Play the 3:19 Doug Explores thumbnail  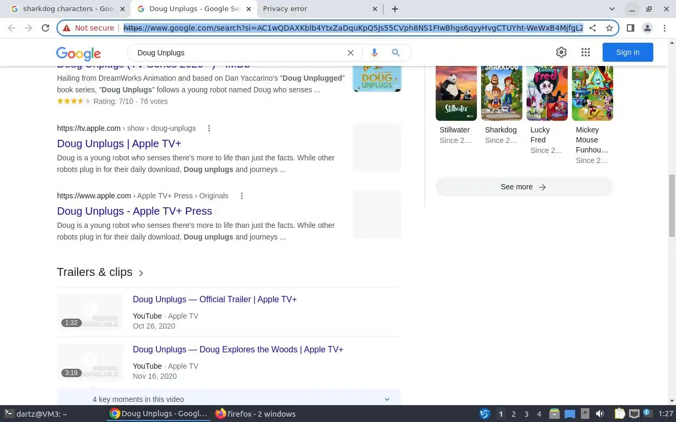tap(90, 362)
